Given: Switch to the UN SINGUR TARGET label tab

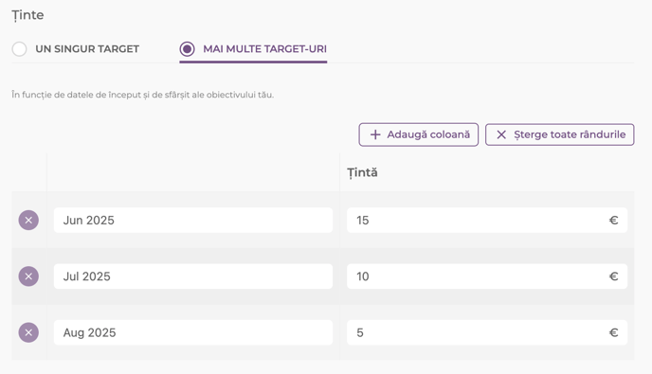Looking at the screenshot, I should pyautogui.click(x=87, y=49).
